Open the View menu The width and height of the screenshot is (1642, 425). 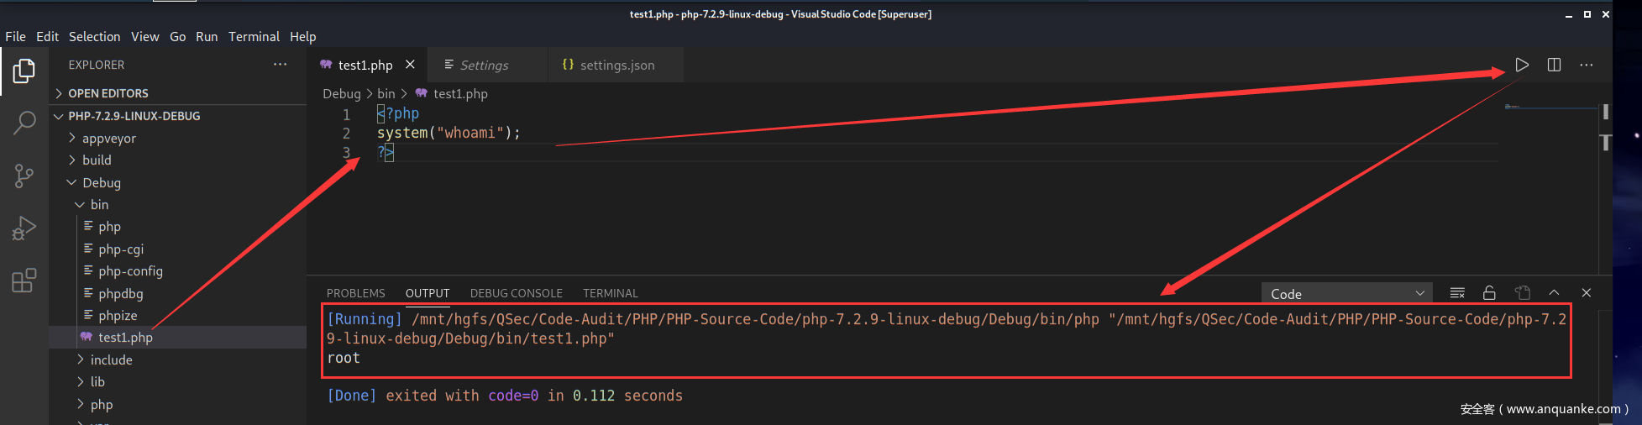pyautogui.click(x=144, y=36)
